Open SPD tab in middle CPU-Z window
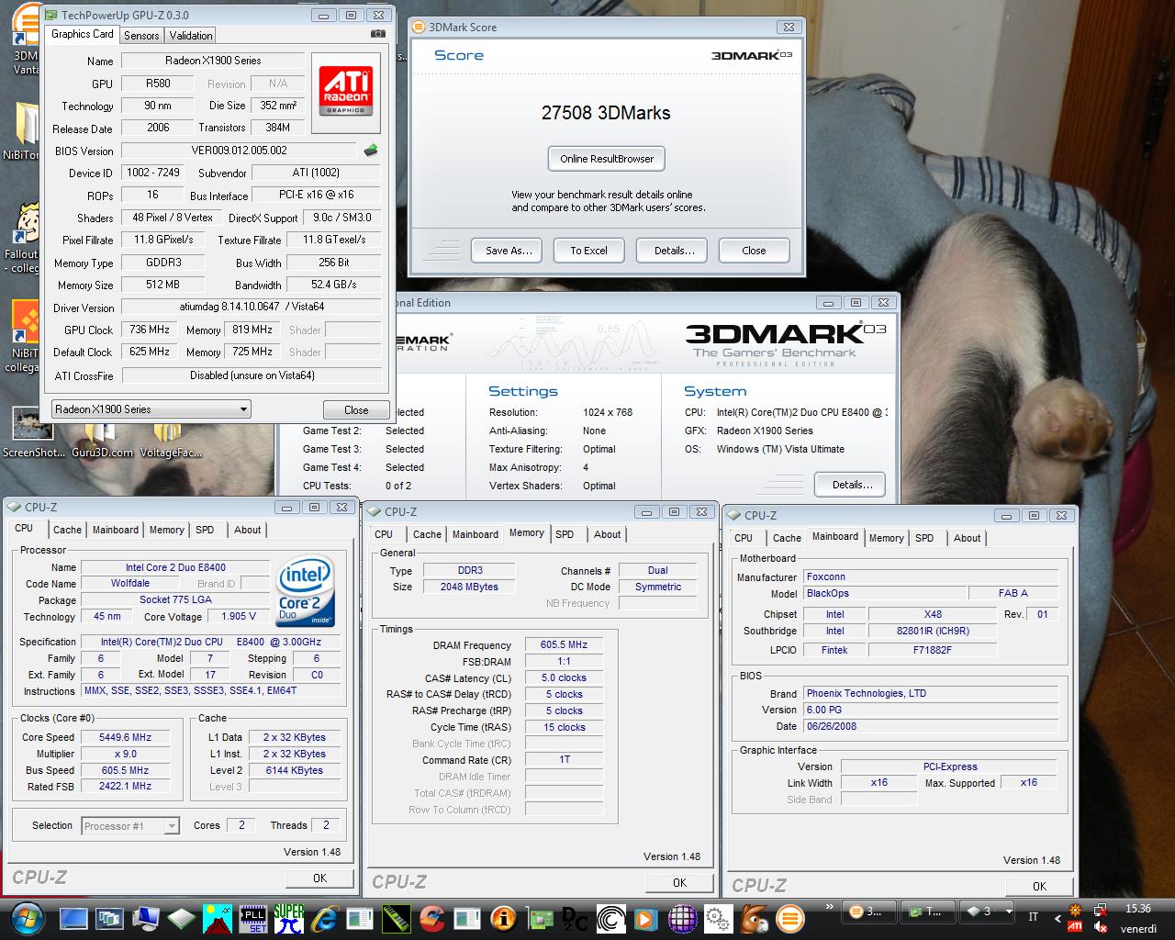Image resolution: width=1175 pixels, height=940 pixels. point(565,534)
